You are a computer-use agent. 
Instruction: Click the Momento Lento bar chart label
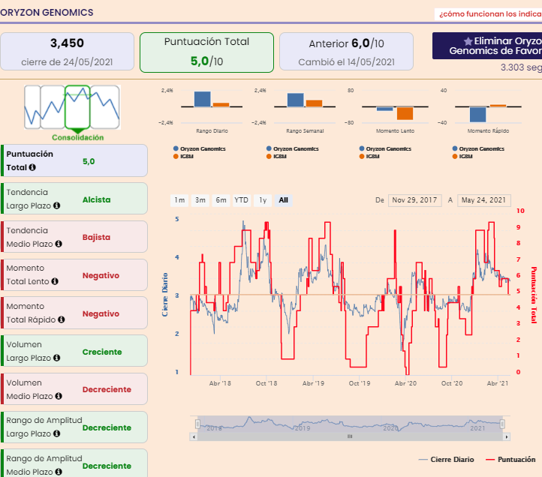point(395,131)
